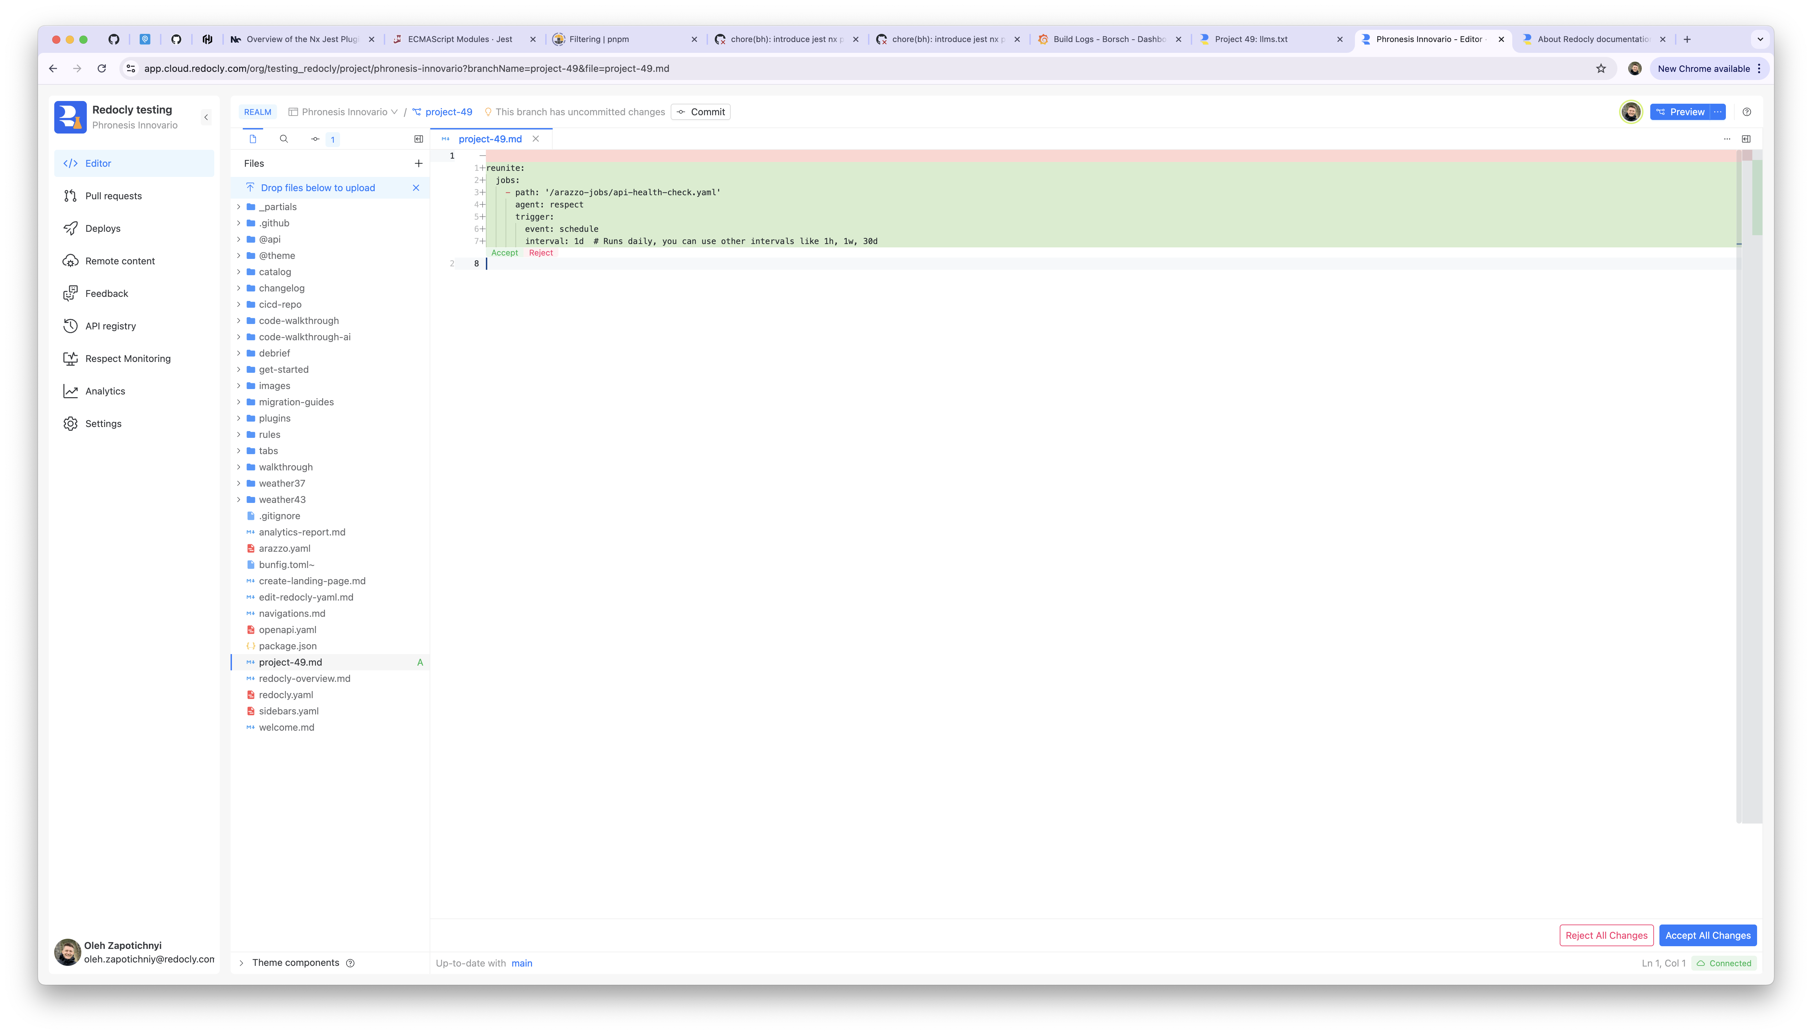
Task: Open the help question mark icon
Action: [x=1747, y=112]
